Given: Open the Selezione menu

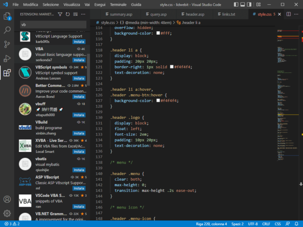Looking at the screenshot, I should (x=51, y=4).
